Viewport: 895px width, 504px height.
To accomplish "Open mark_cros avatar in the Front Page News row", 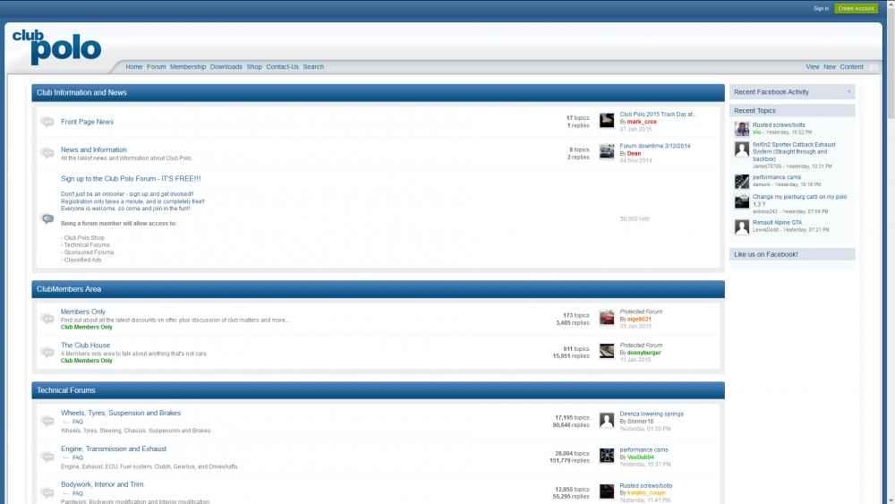I will pyautogui.click(x=607, y=121).
